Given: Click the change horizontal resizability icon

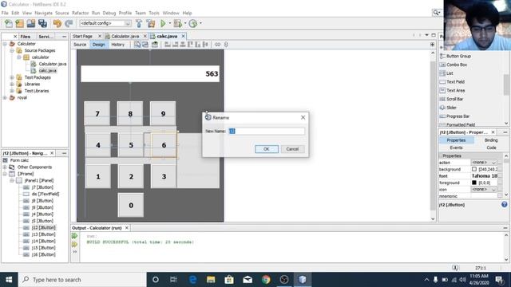Looking at the screenshot, I should point(217,45).
